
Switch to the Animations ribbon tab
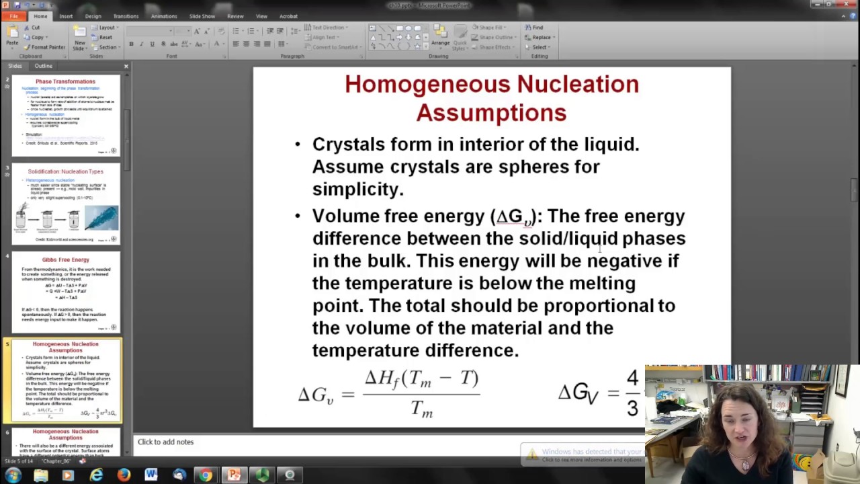click(x=164, y=16)
